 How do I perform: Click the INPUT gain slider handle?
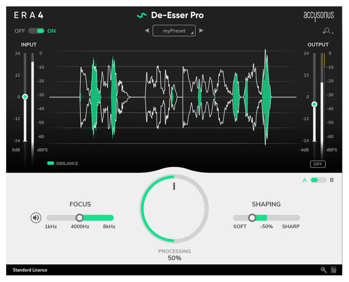[x=25, y=97]
